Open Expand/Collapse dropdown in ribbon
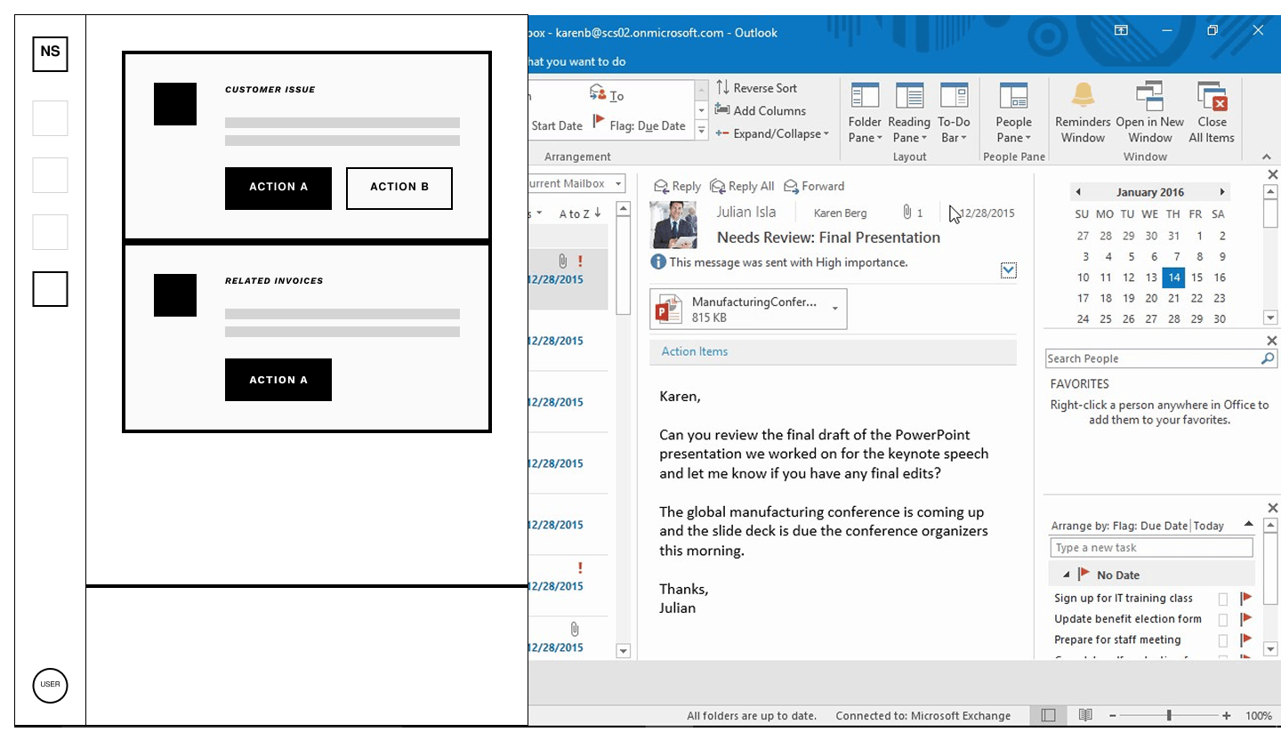1281x740 pixels. point(772,133)
